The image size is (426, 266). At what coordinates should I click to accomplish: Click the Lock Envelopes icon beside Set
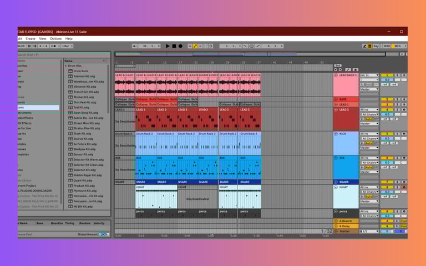coord(355,69)
